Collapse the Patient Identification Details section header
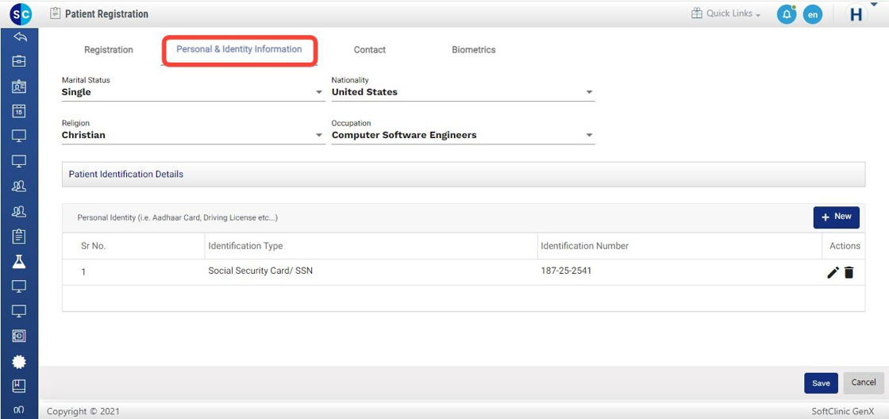 (464, 175)
